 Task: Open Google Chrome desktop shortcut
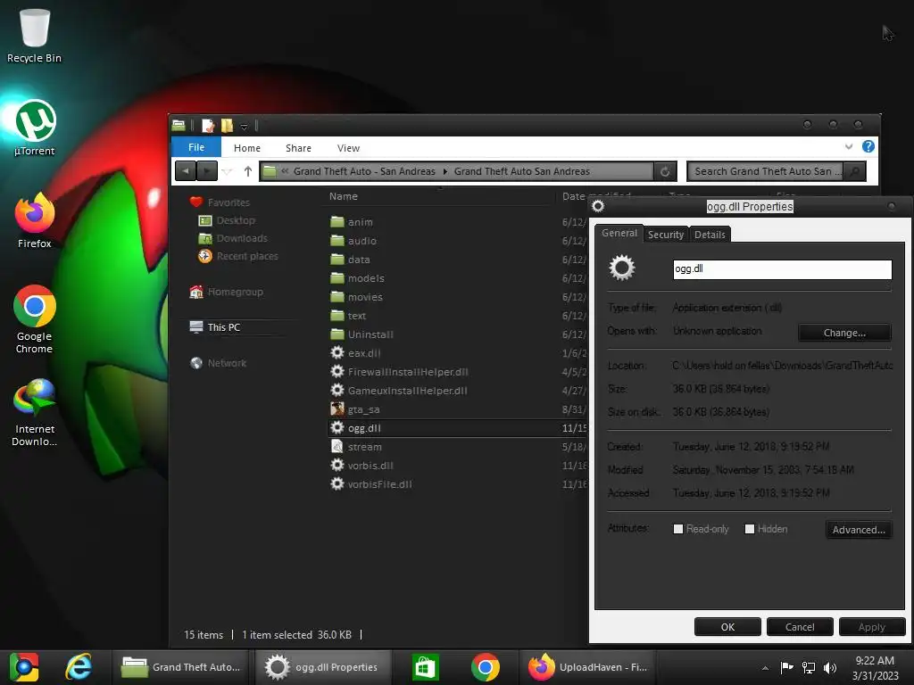pyautogui.click(x=35, y=318)
